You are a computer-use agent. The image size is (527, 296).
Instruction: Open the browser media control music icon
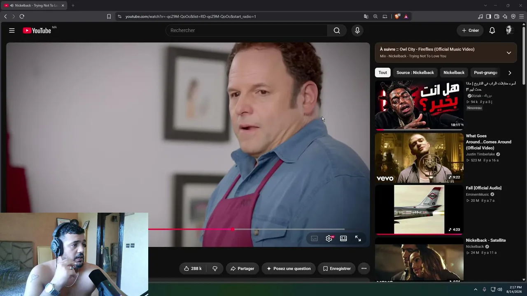(x=480, y=16)
